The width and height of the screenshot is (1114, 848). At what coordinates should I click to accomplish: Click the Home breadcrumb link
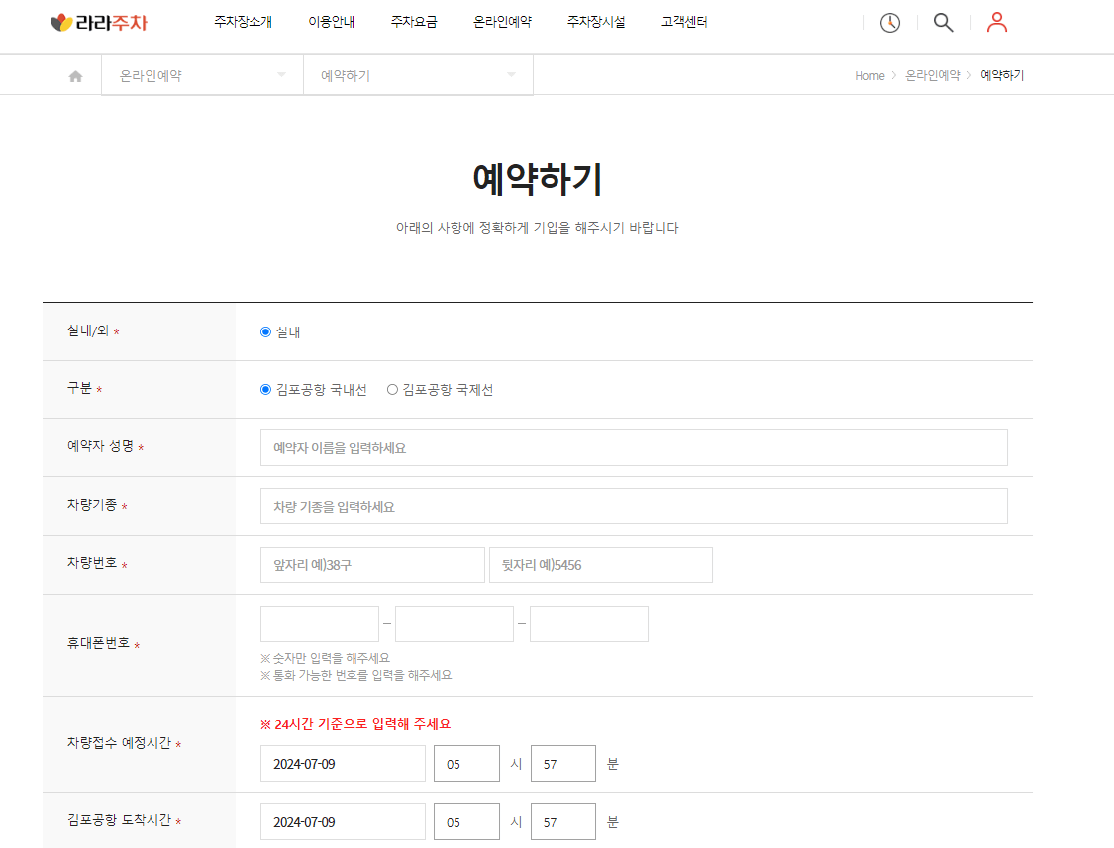tap(869, 75)
